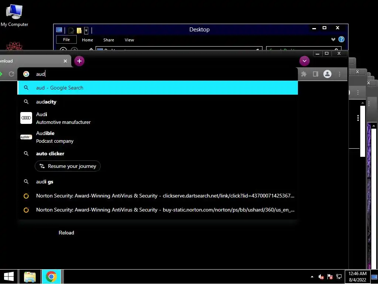
Task: Select 'aud - Google Search' suggestion
Action: 158,88
